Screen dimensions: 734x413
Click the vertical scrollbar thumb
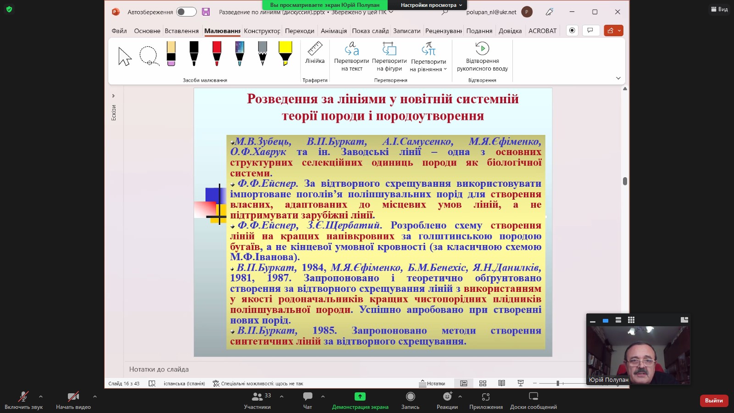[625, 181]
